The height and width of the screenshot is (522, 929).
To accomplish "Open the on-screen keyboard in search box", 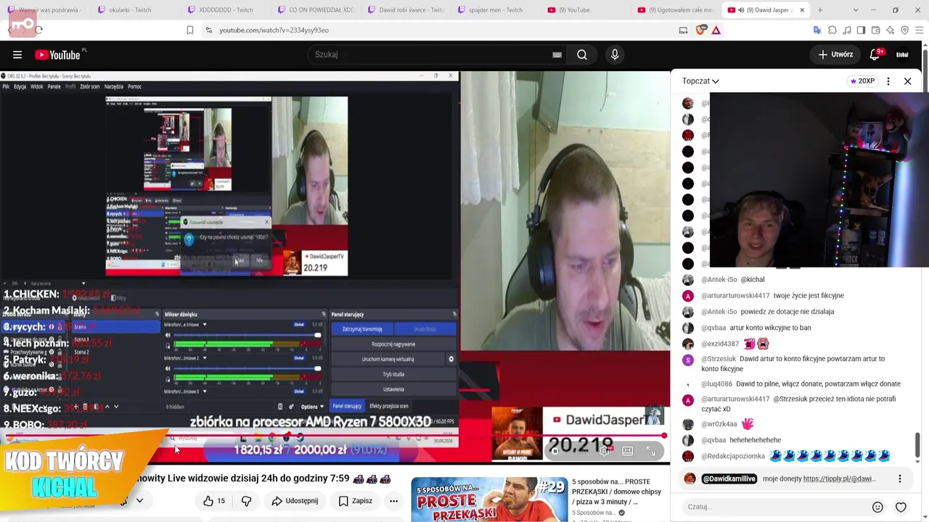I will tap(557, 54).
